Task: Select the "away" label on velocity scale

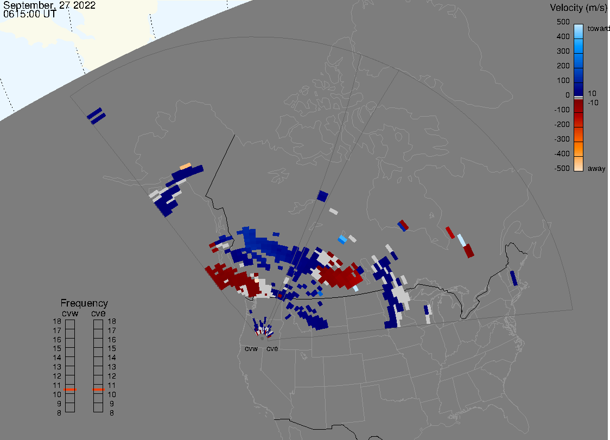Action: (596, 168)
